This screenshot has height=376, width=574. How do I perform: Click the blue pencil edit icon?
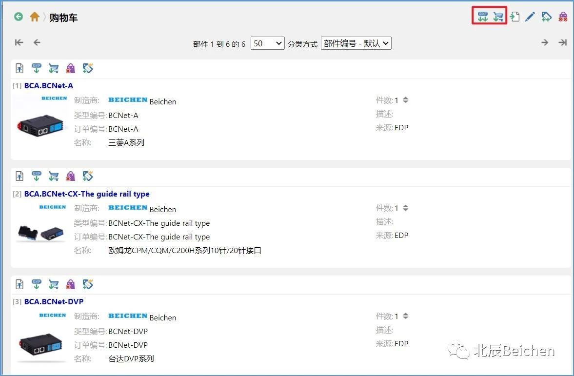[530, 17]
